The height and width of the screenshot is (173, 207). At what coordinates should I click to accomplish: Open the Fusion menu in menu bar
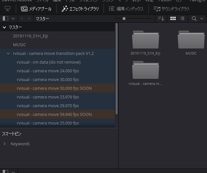point(165,1)
